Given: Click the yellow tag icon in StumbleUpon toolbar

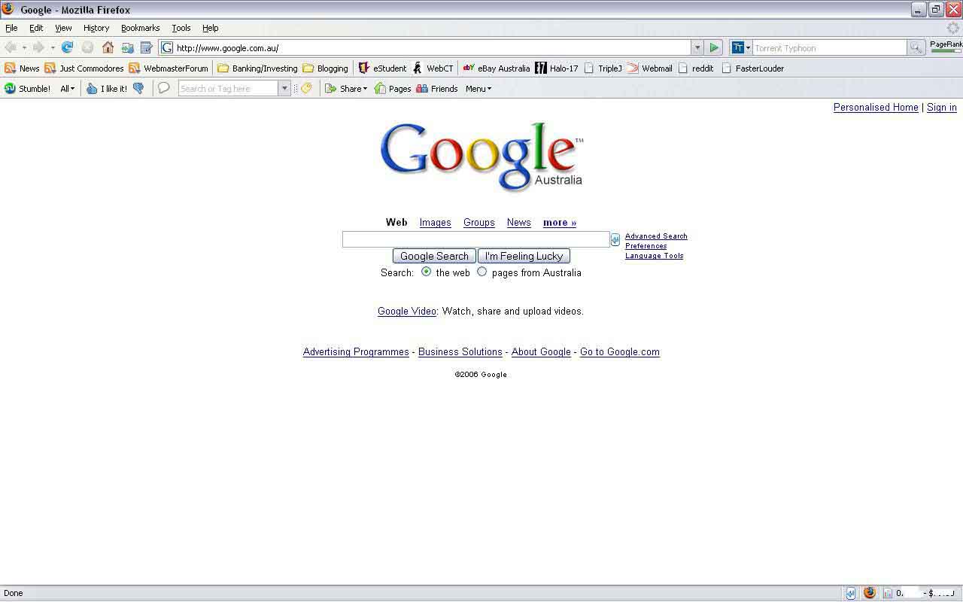Looking at the screenshot, I should coord(306,89).
